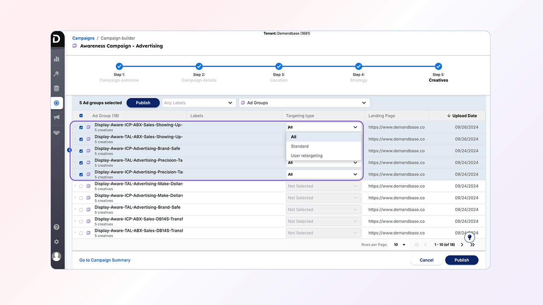Expand the Ad Groups filter dropdown
Viewport: 543px width, 305px height.
tap(304, 103)
